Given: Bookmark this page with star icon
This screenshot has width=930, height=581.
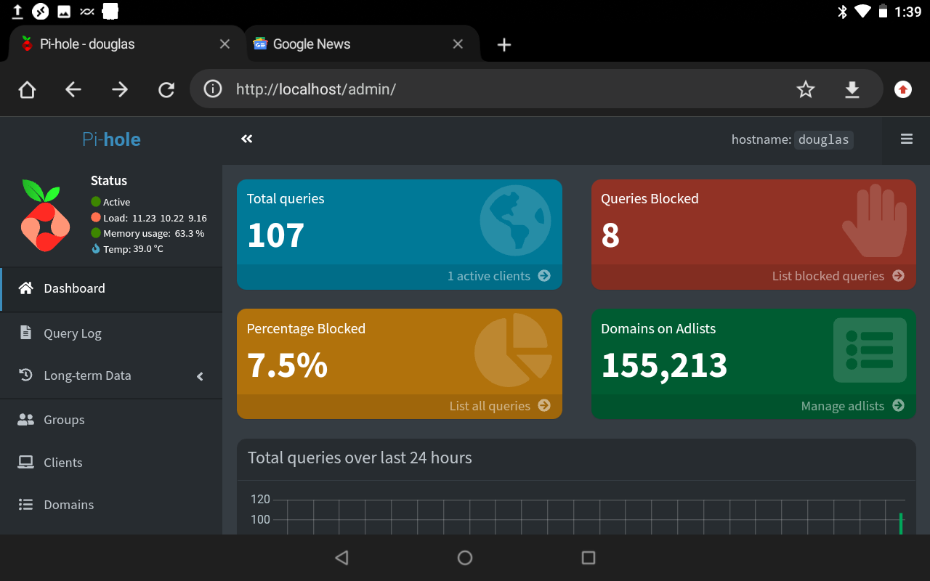Looking at the screenshot, I should pyautogui.click(x=806, y=89).
